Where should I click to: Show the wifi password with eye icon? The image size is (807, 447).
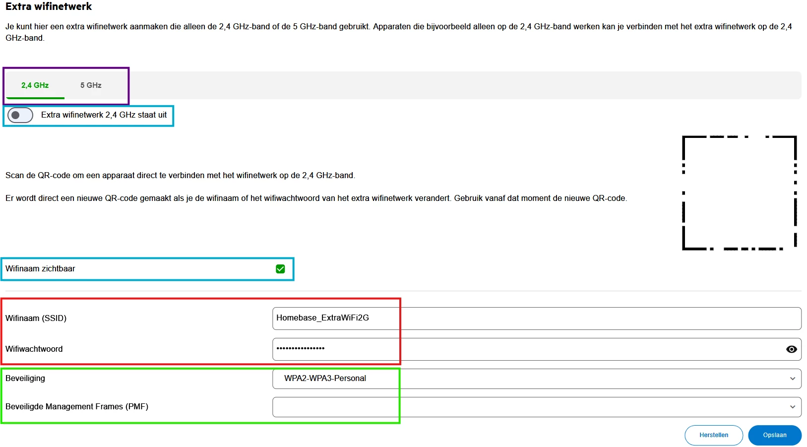[x=791, y=349]
